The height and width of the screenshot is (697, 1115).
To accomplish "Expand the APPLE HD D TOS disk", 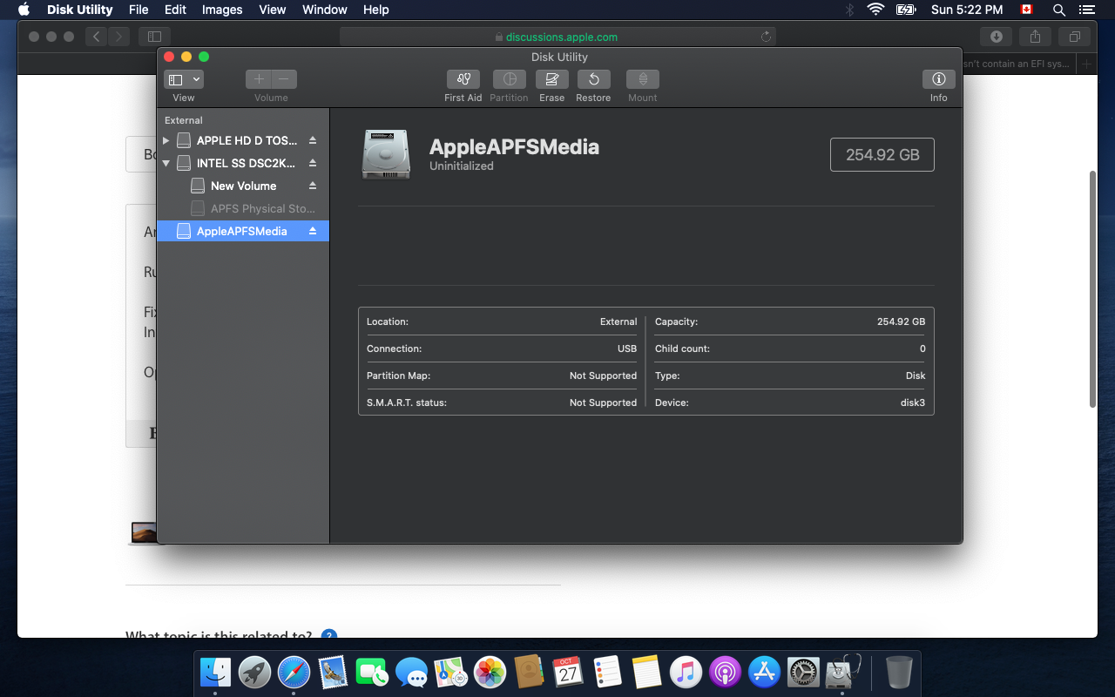I will pos(166,140).
